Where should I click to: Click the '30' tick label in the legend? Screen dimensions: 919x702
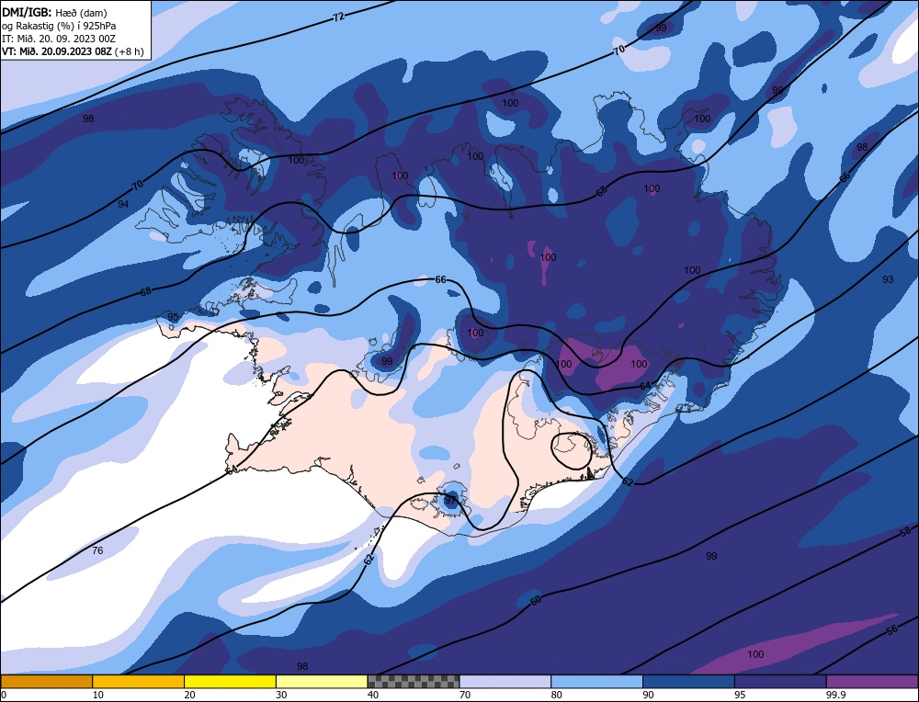click(x=281, y=695)
